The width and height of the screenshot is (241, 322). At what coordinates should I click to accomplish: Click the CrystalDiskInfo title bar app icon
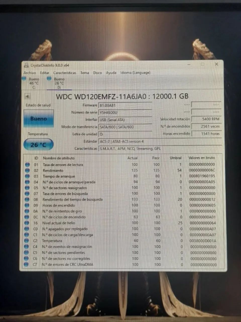[26, 65]
